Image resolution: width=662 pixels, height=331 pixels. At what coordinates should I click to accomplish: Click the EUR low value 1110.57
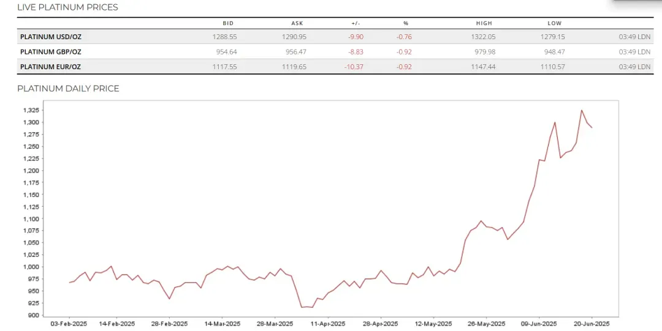click(553, 67)
